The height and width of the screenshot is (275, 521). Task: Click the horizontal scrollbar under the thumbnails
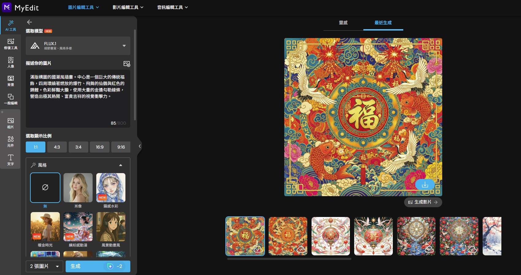(x=289, y=259)
